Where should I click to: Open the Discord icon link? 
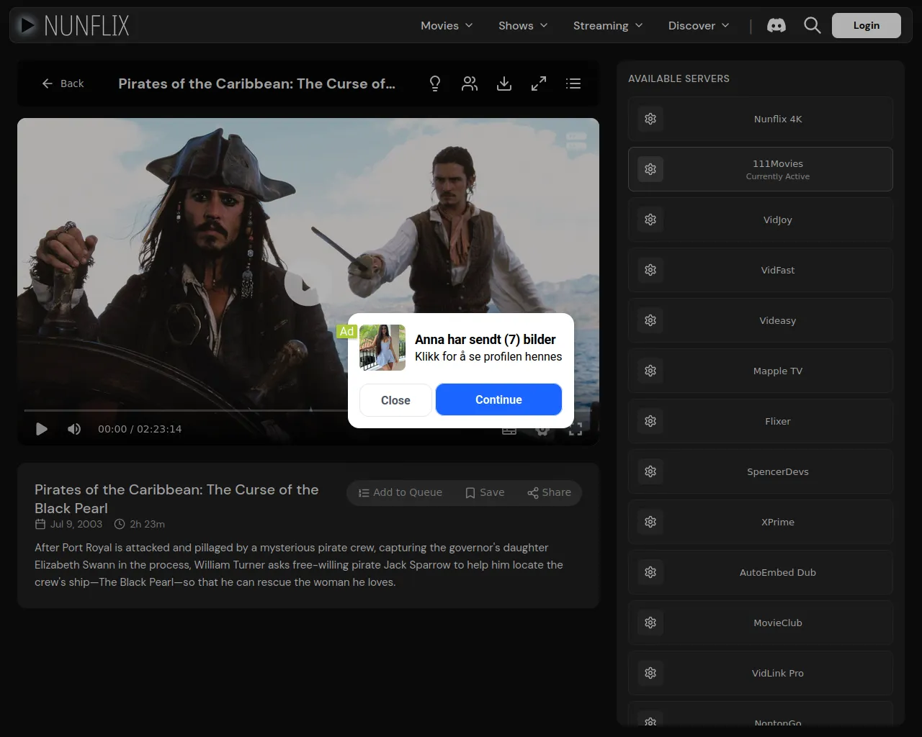pos(776,26)
